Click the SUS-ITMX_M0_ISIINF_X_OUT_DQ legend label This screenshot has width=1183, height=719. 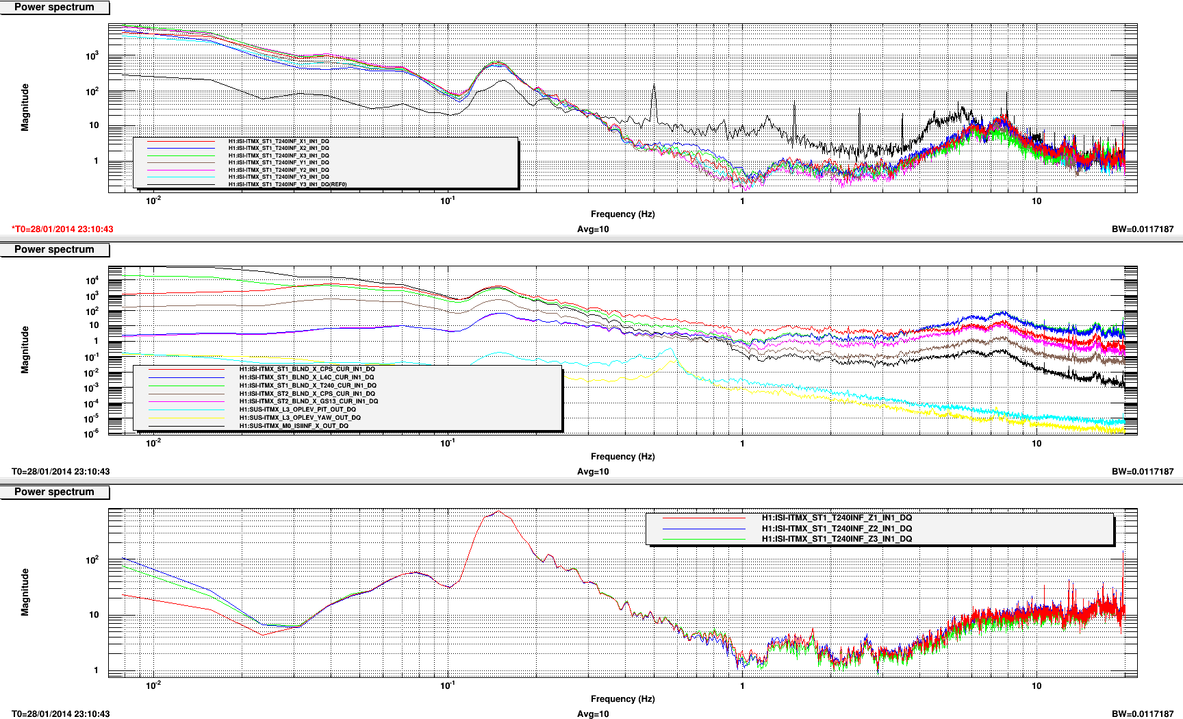[x=294, y=426]
